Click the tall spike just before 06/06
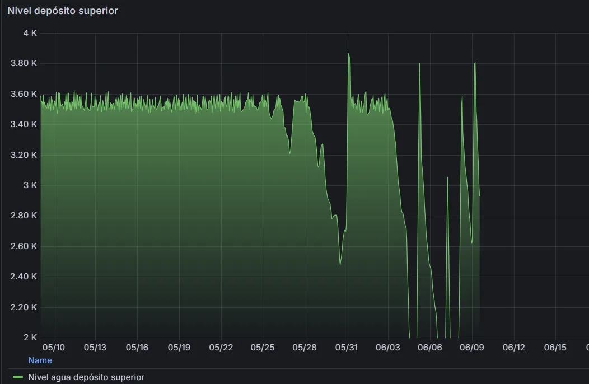589x384 pixels. coord(419,63)
